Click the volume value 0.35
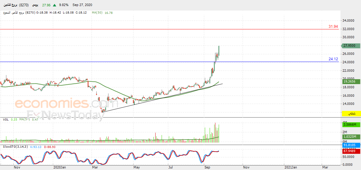This screenshot has width=361, height=170. (x=14, y=119)
